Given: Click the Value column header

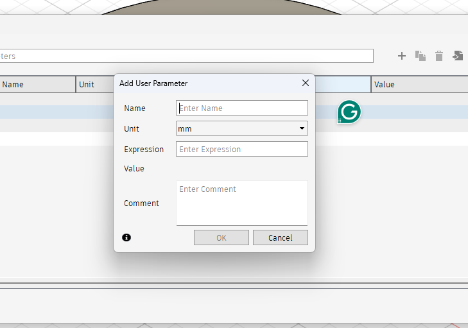Looking at the screenshot, I should tap(419, 84).
